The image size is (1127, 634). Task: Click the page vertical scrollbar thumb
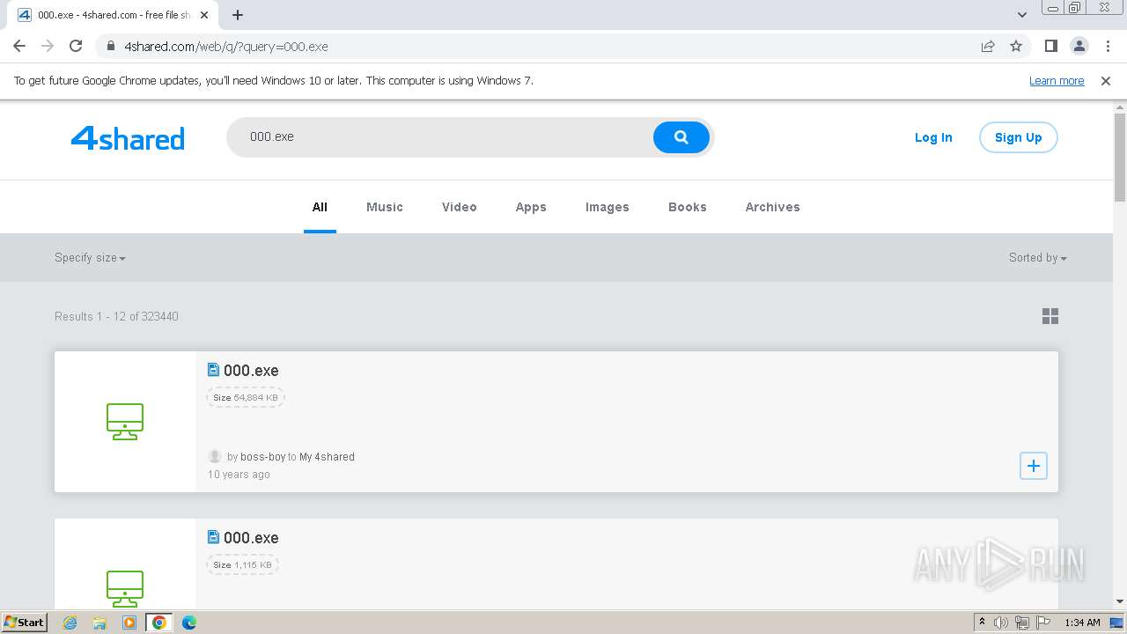[x=1120, y=157]
